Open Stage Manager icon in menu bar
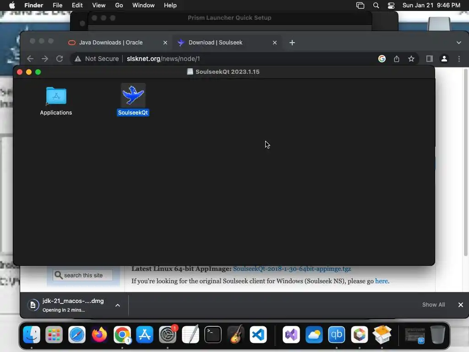The image size is (469, 352). tap(360, 5)
